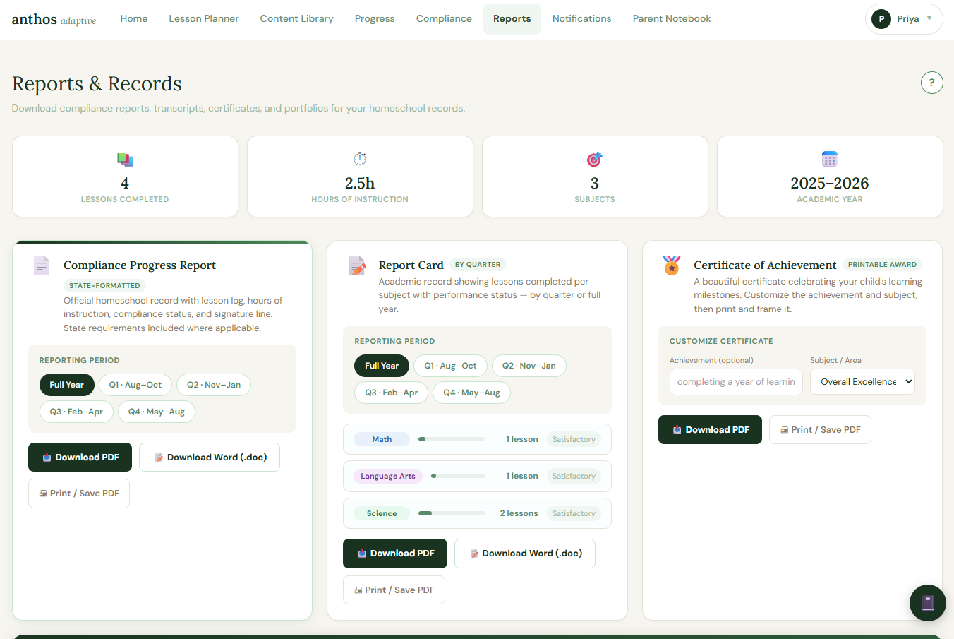
Task: Select Q3 · Feb–Apr for the Report Card
Action: [x=391, y=393]
